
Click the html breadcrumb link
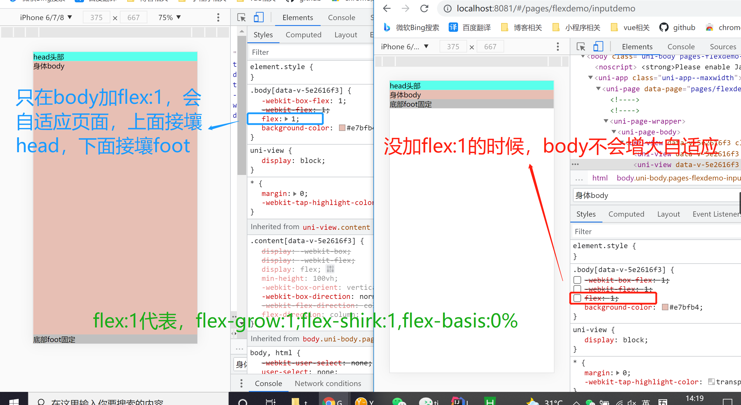[x=600, y=178]
